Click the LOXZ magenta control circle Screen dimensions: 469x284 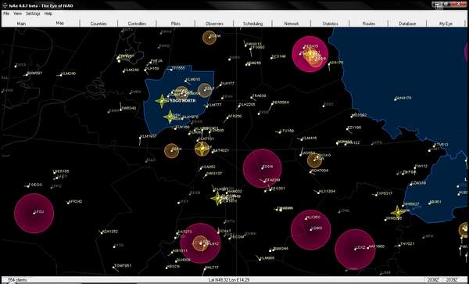click(x=355, y=250)
